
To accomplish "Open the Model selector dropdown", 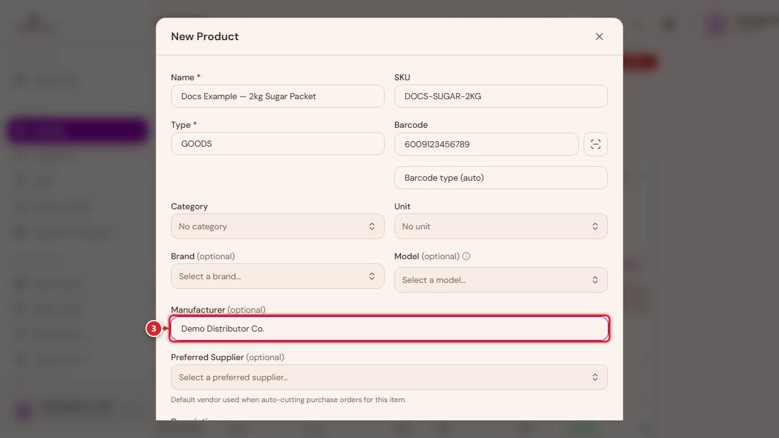I will point(501,280).
